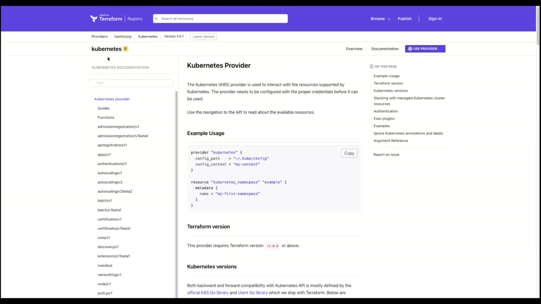Open the Version 3.0.1 selector
This screenshot has width=541, height=304.
174,36
